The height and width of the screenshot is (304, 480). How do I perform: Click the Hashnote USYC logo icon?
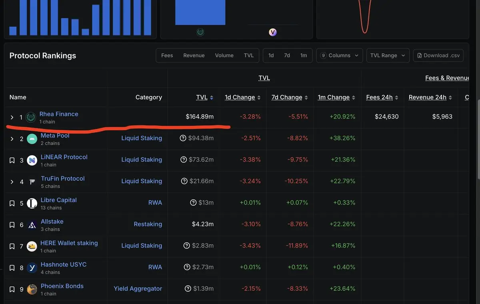(x=32, y=268)
